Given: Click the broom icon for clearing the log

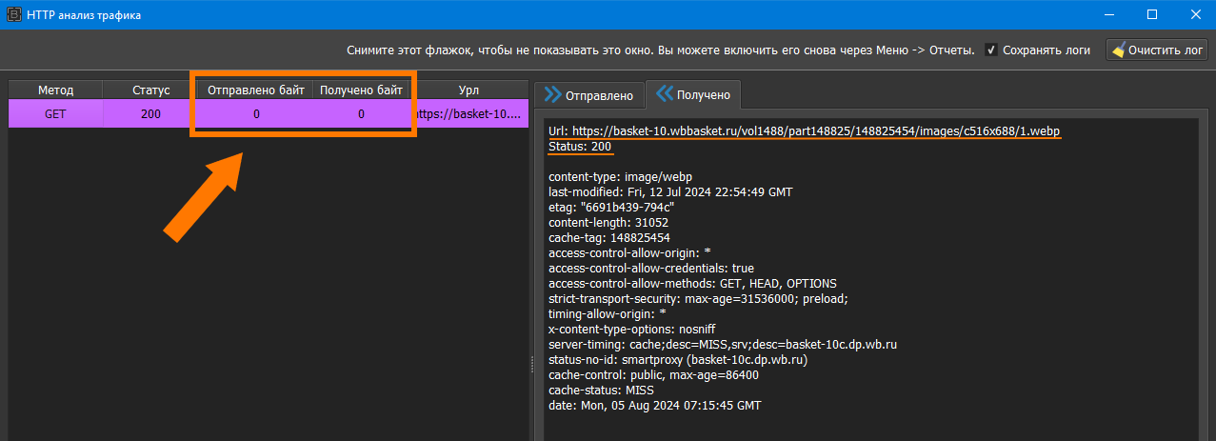Looking at the screenshot, I should coord(1119,50).
